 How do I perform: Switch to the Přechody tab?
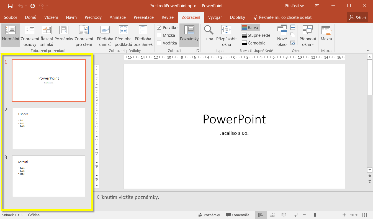(93, 17)
